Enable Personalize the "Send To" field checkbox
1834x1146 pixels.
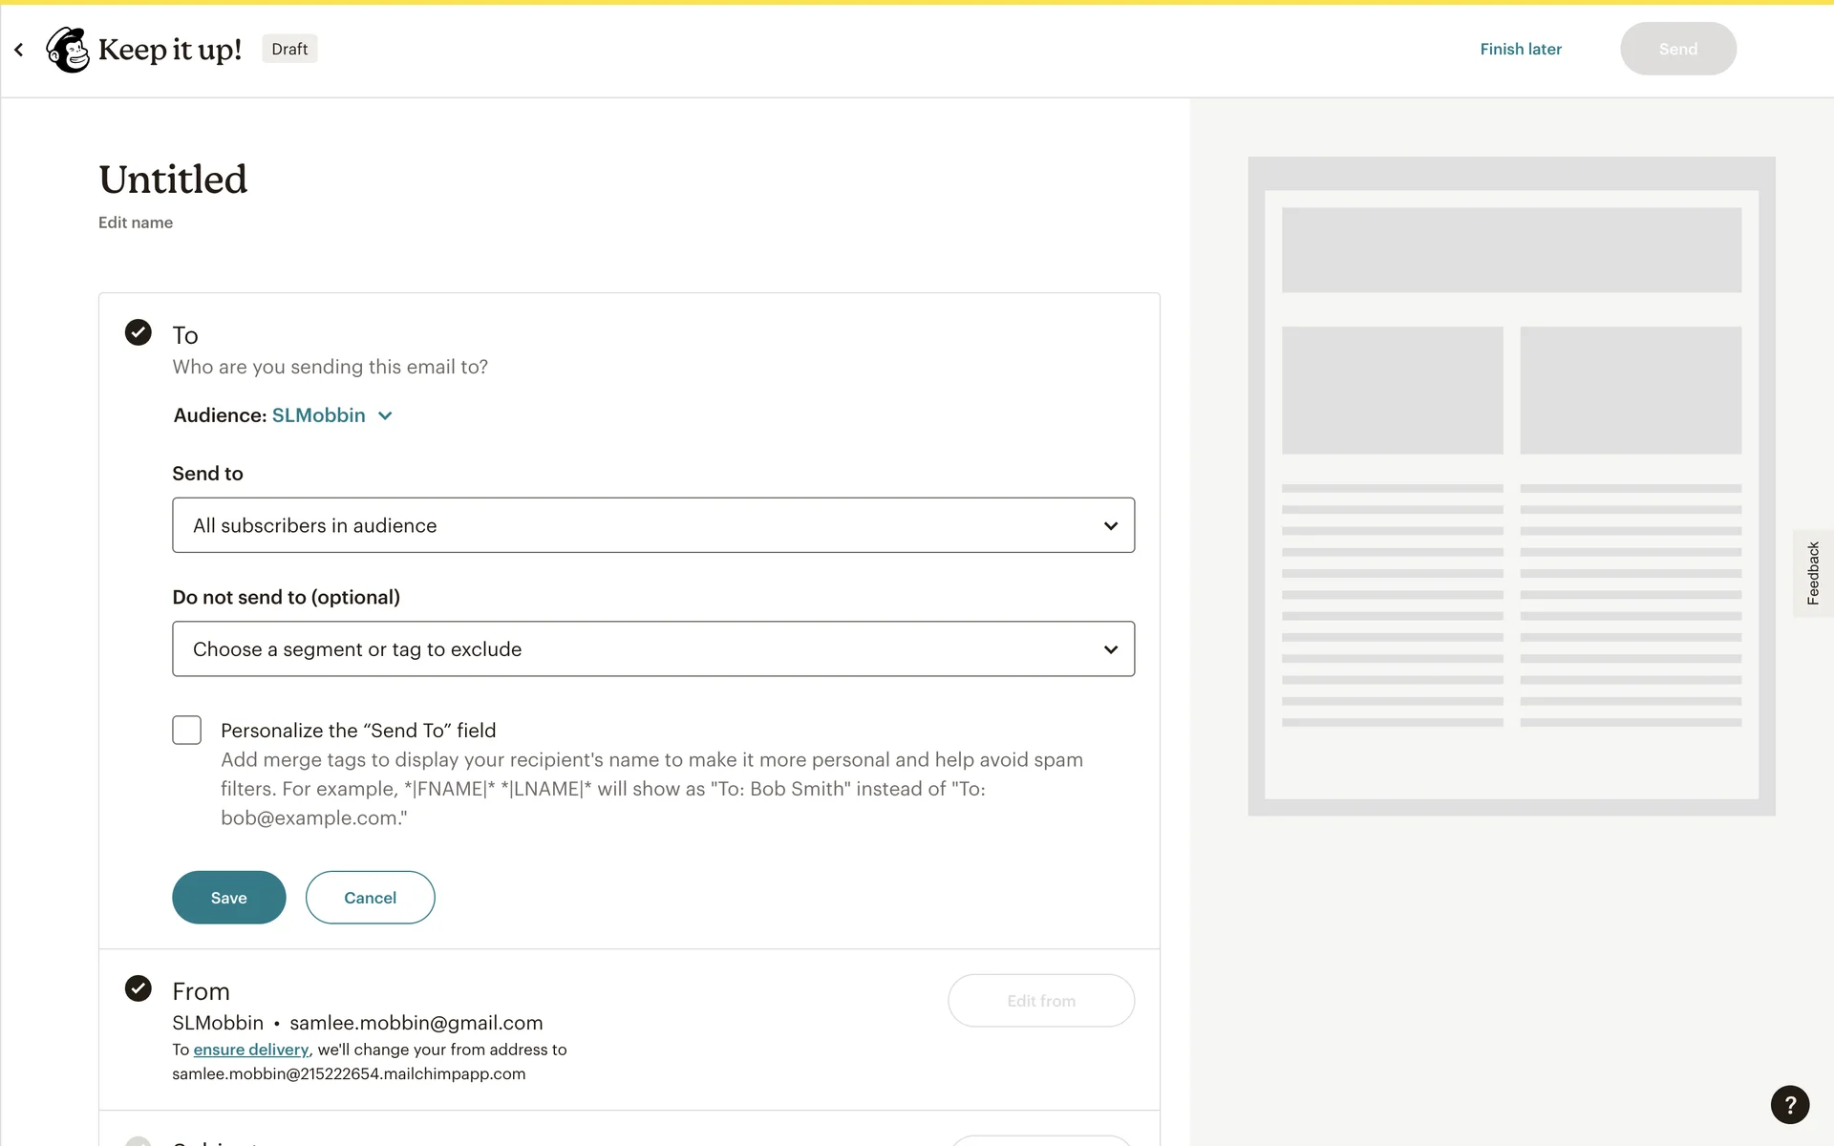click(x=187, y=731)
